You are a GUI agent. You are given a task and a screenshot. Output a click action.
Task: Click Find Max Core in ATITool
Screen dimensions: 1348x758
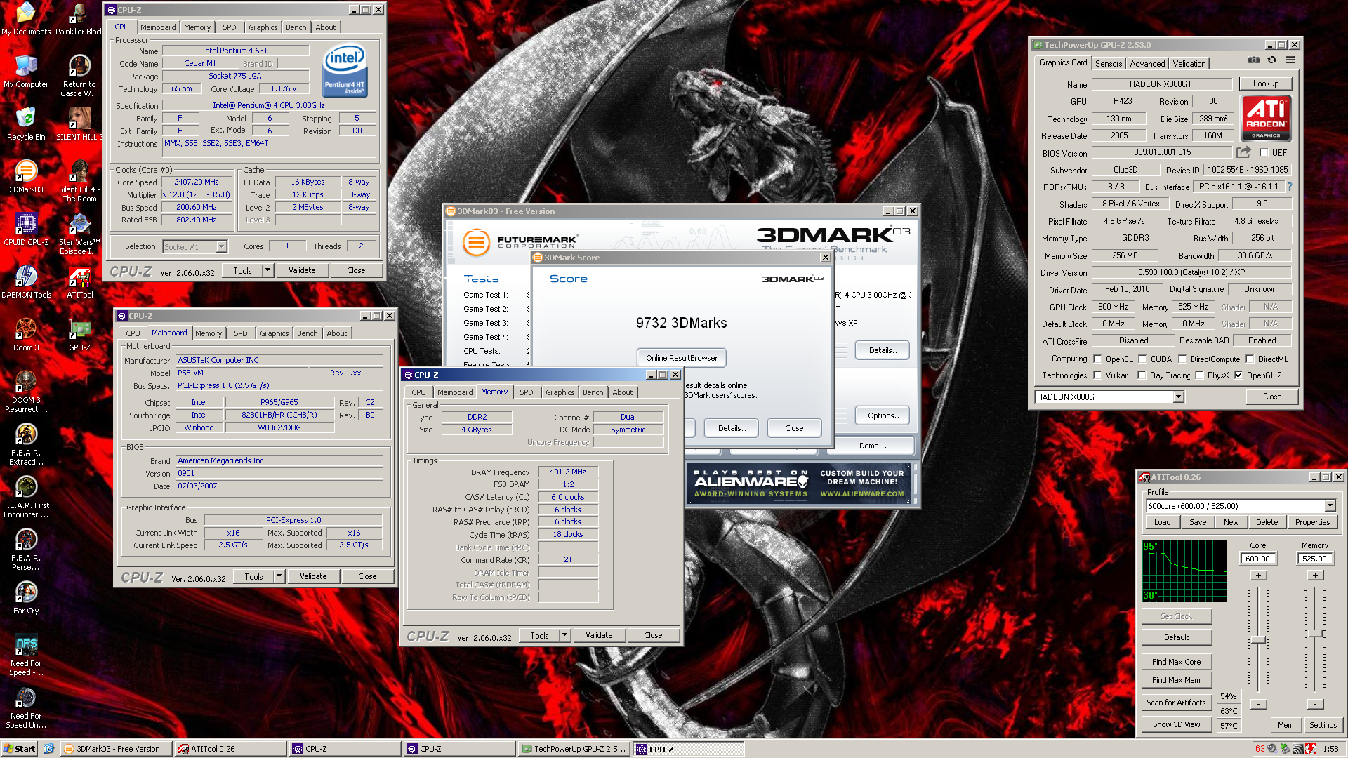point(1176,662)
